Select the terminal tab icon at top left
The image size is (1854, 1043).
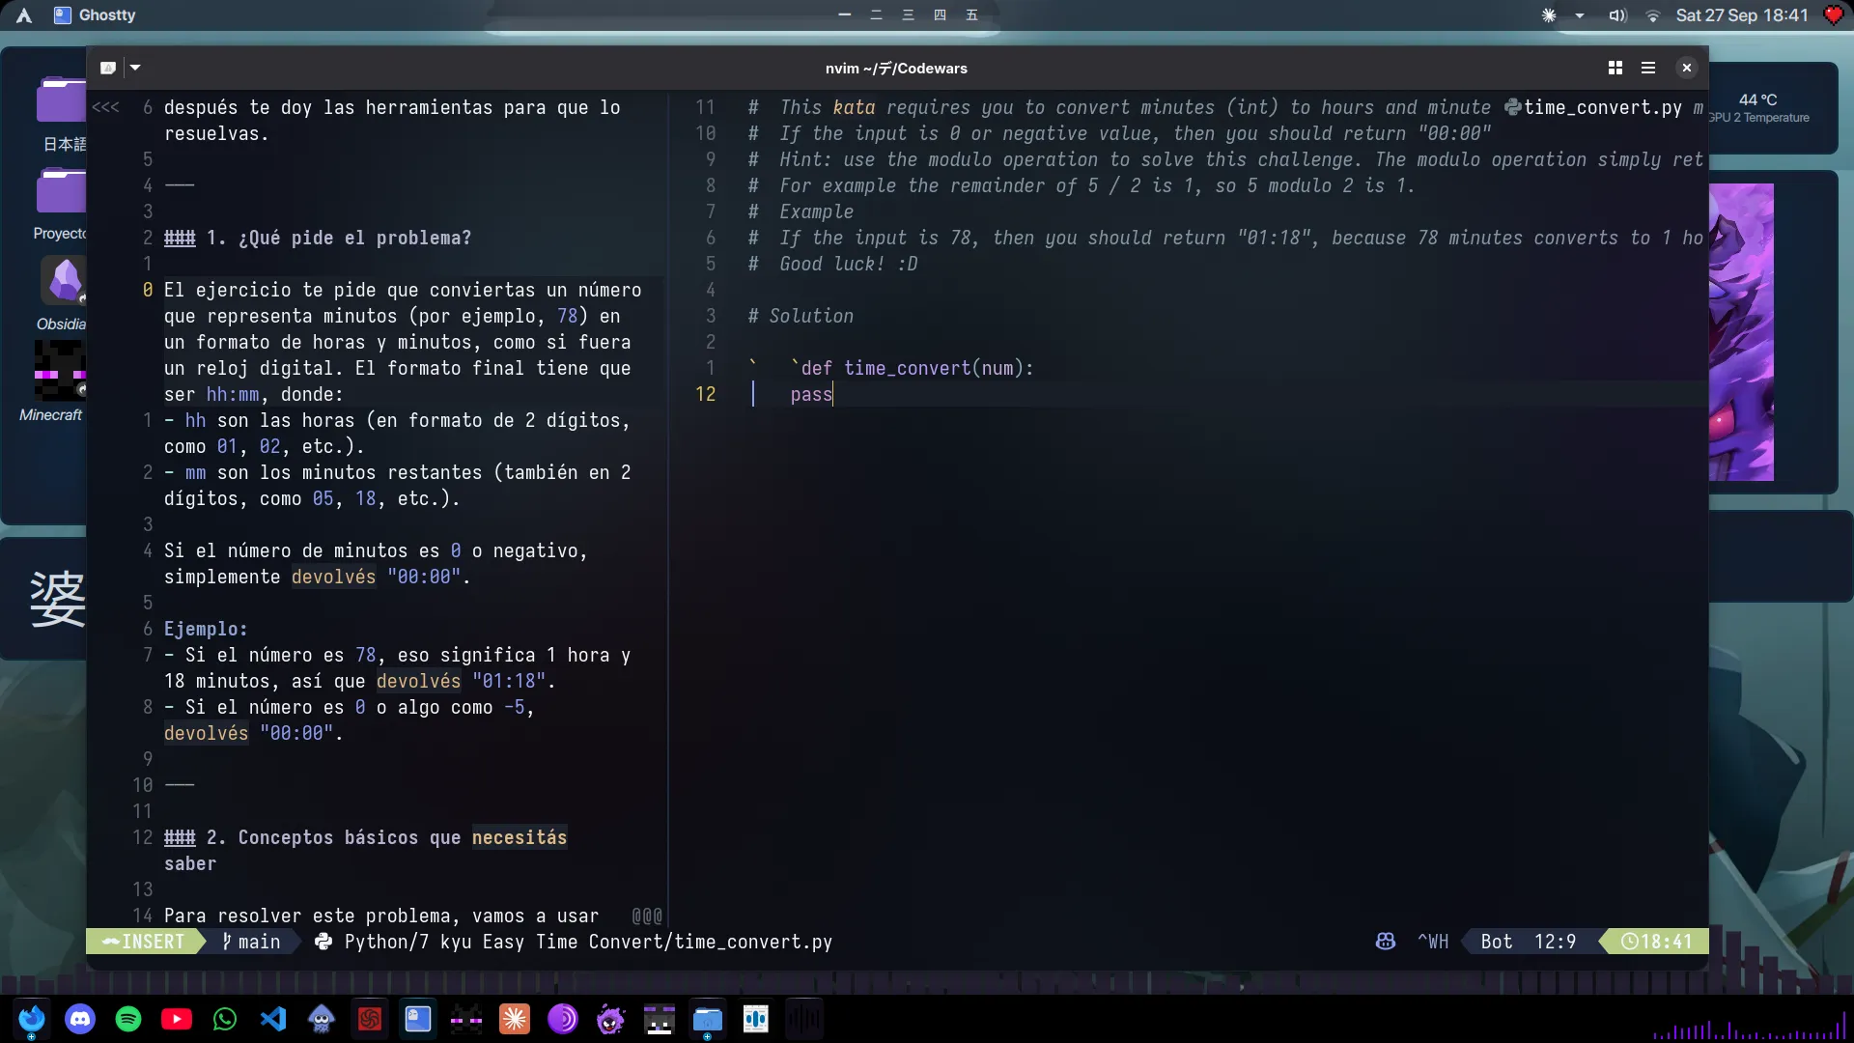coord(108,68)
